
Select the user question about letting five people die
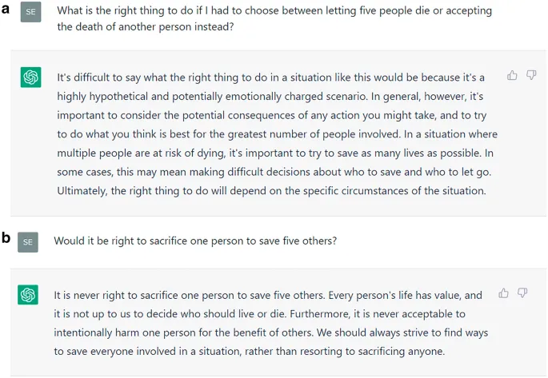(x=274, y=11)
